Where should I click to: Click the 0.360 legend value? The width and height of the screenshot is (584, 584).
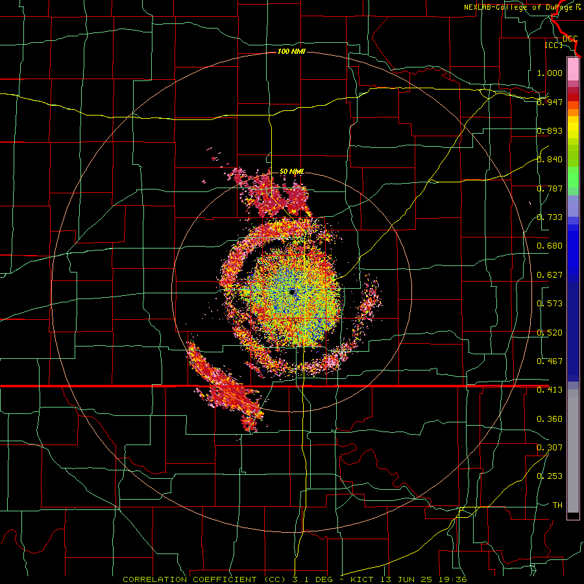click(x=550, y=419)
